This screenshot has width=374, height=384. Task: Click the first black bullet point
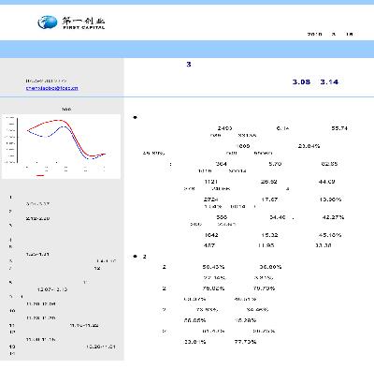pos(135,117)
